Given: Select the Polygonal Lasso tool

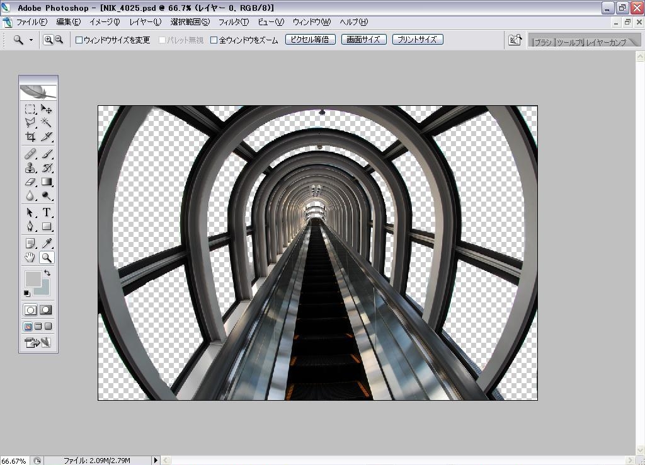Looking at the screenshot, I should click(30, 123).
